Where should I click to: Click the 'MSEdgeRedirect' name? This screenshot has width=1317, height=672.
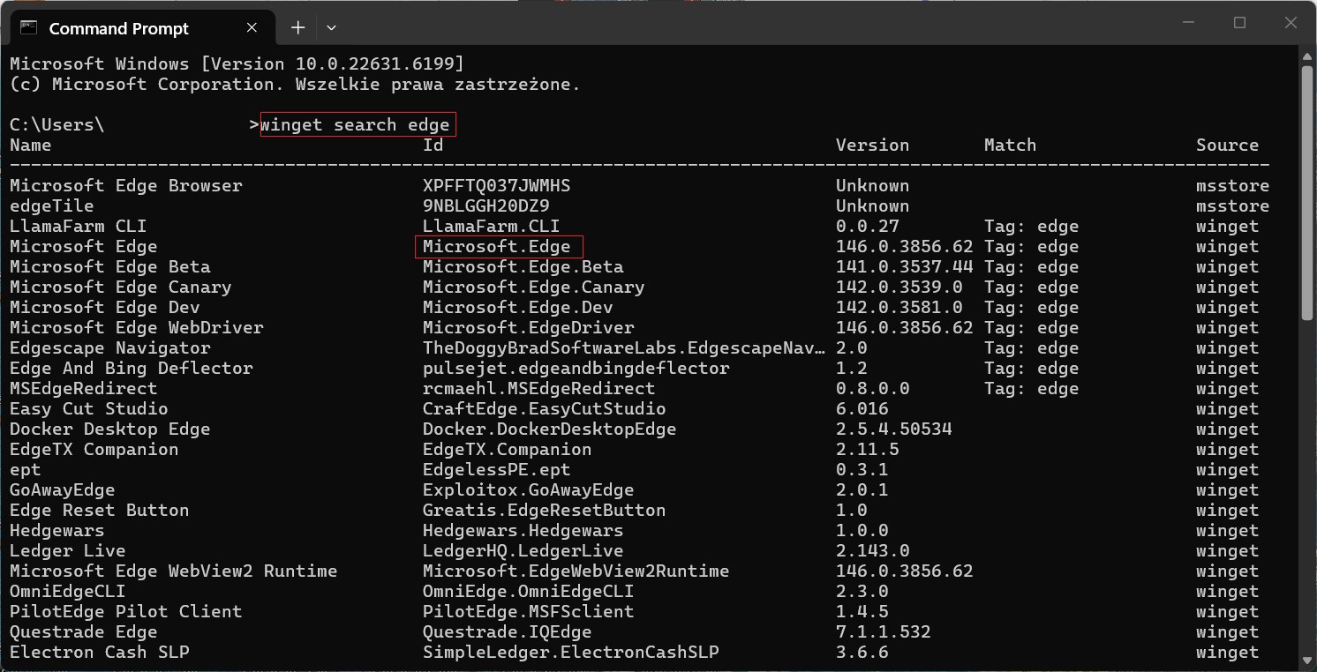83,389
